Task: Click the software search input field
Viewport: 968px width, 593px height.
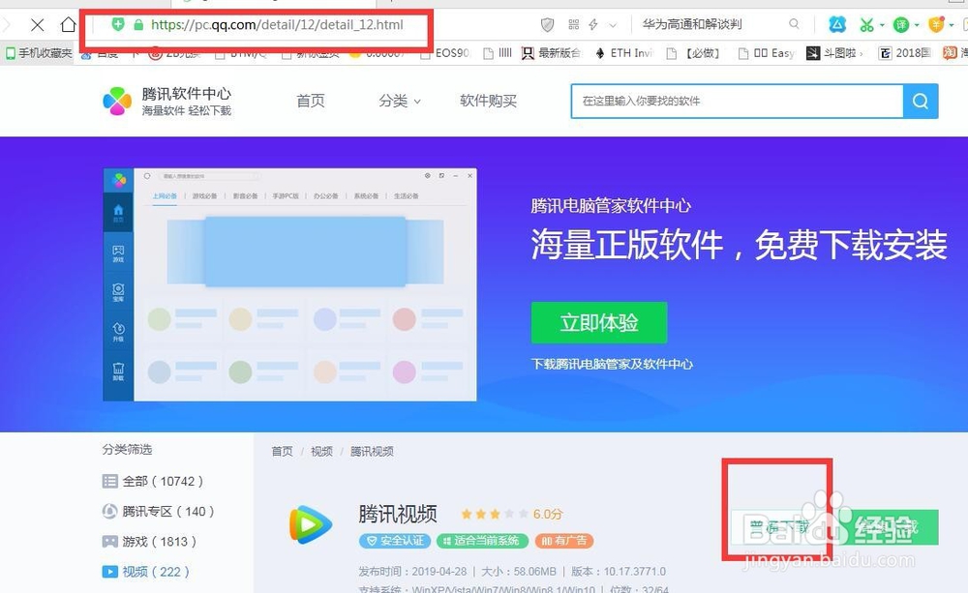Action: pos(737,102)
